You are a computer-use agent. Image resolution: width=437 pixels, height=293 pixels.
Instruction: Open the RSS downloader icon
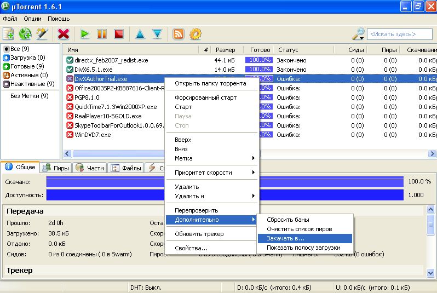(179, 34)
